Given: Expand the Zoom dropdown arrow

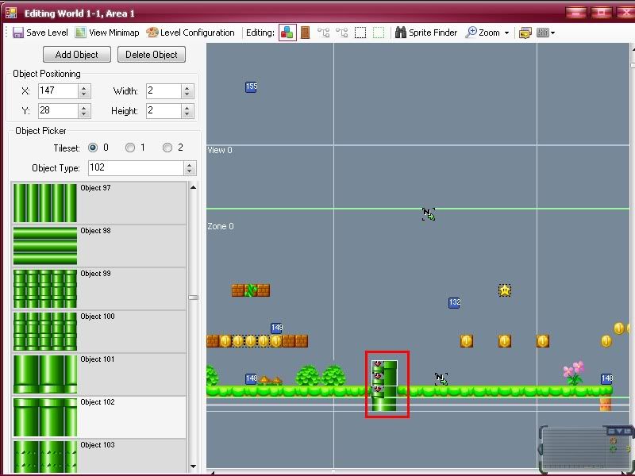Looking at the screenshot, I should (506, 33).
